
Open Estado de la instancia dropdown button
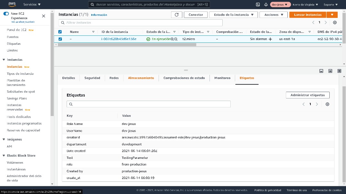[234, 15]
